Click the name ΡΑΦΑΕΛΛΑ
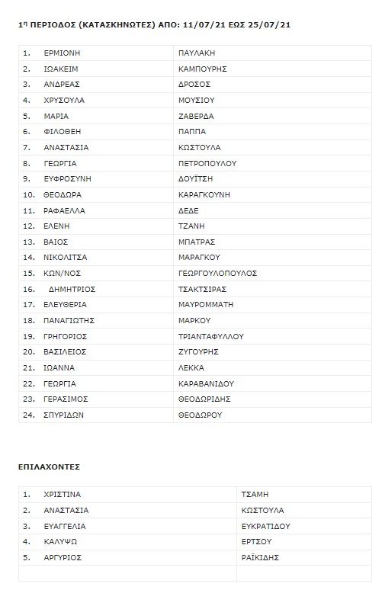Viewport: 382px width, 590px height. [64, 210]
